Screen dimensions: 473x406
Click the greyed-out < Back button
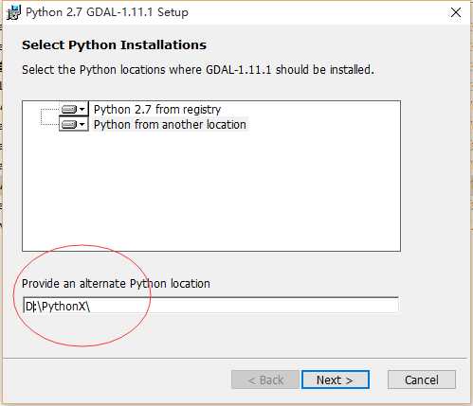tap(265, 380)
